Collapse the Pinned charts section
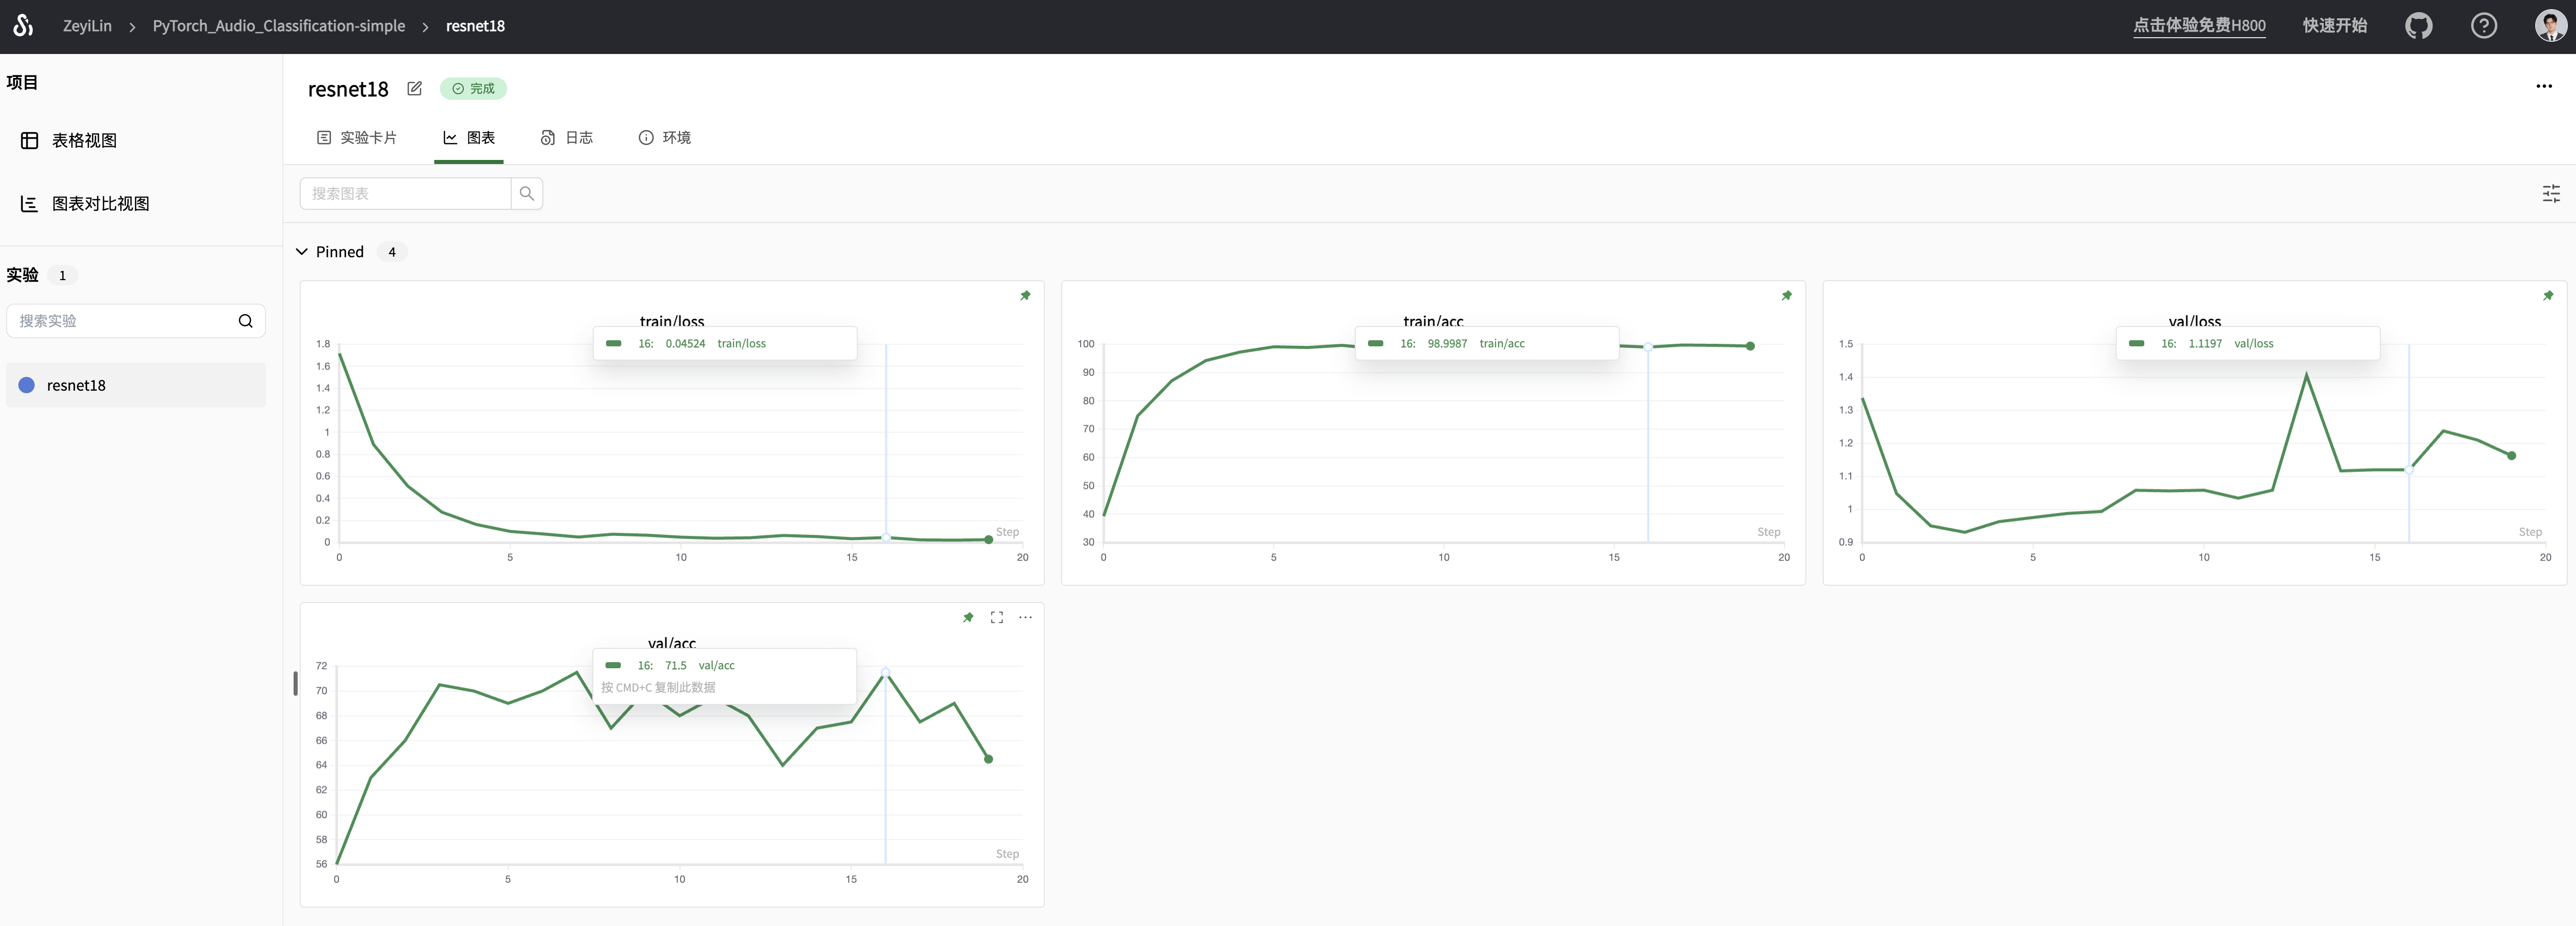This screenshot has width=2576, height=926. pyautogui.click(x=302, y=252)
